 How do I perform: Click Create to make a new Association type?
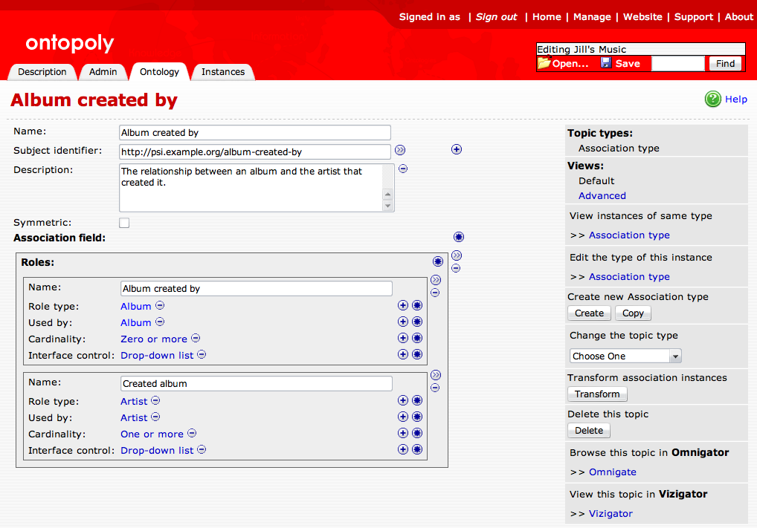coord(588,313)
